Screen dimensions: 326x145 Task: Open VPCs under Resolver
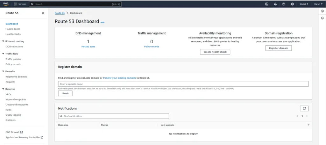[8, 94]
